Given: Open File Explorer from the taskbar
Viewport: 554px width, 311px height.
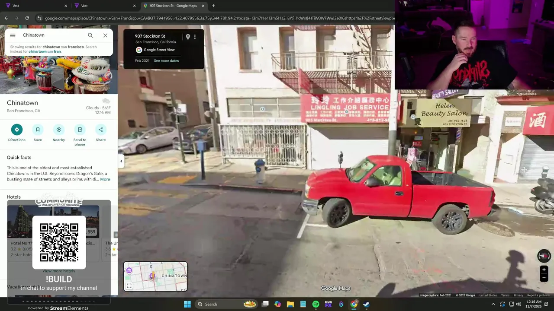Looking at the screenshot, I should point(290,304).
